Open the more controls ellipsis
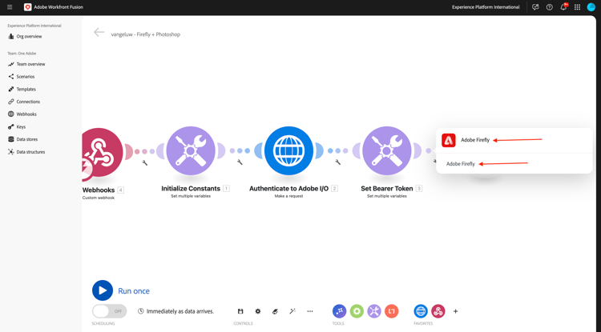Screen dimensions: 601x332 point(310,311)
